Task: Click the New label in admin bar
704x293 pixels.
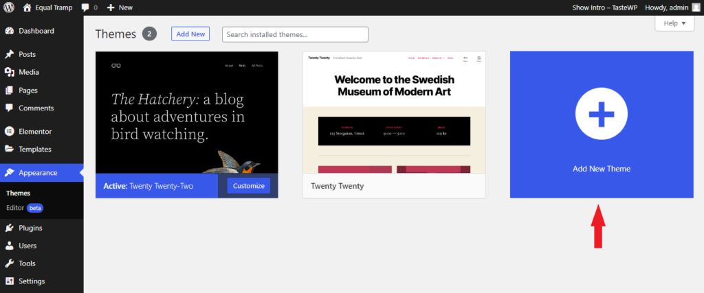Action: 126,8
